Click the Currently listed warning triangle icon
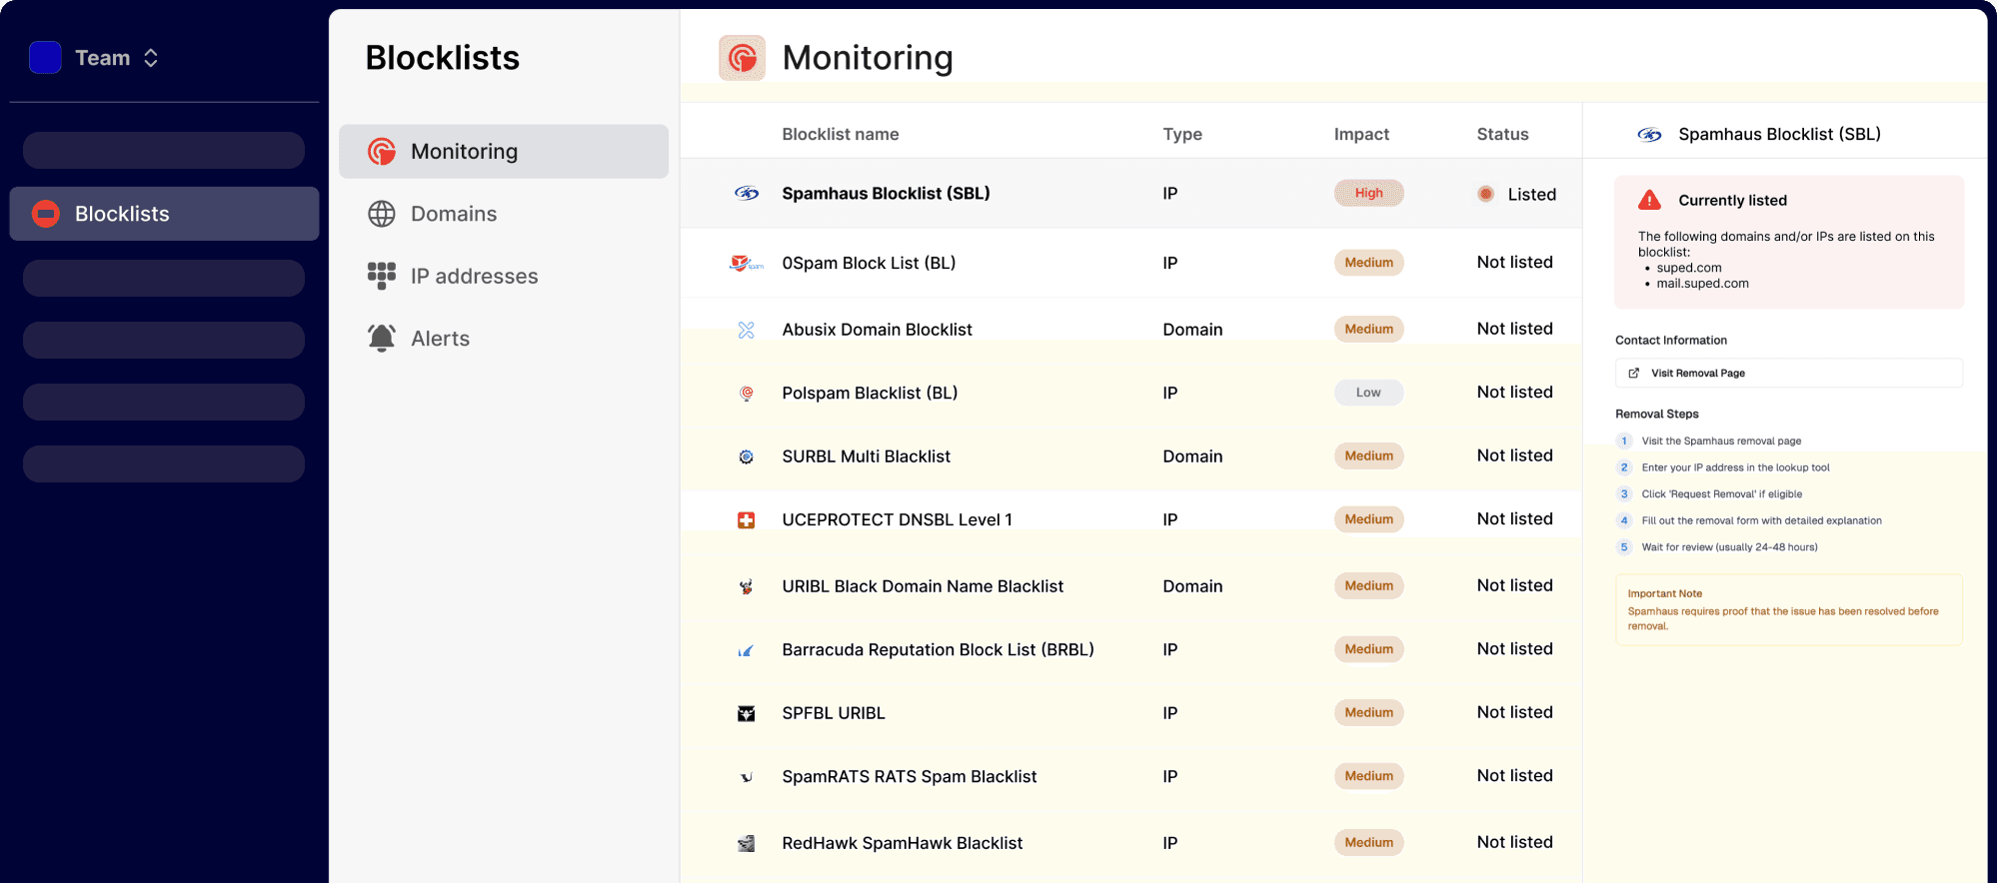This screenshot has width=1997, height=883. [x=1650, y=200]
